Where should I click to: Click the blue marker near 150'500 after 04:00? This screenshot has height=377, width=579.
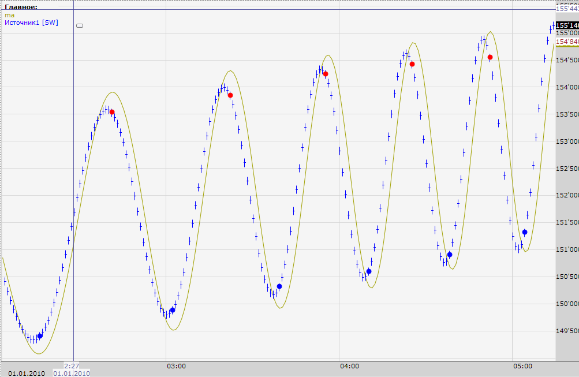tap(369, 271)
